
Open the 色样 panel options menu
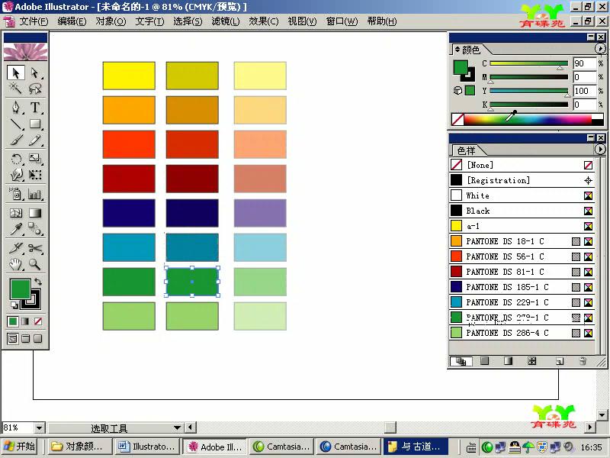tap(600, 149)
